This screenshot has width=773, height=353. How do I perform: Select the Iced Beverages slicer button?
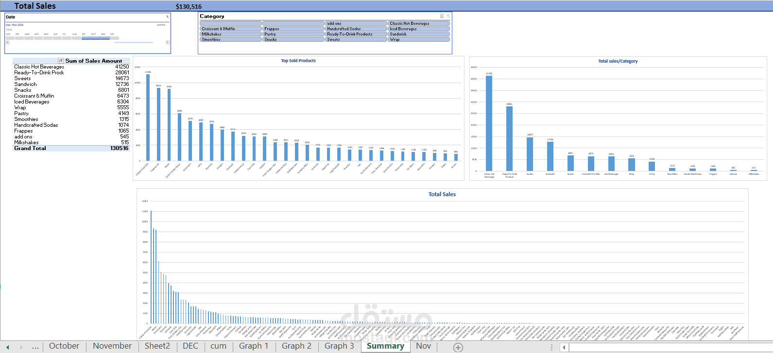(x=419, y=29)
